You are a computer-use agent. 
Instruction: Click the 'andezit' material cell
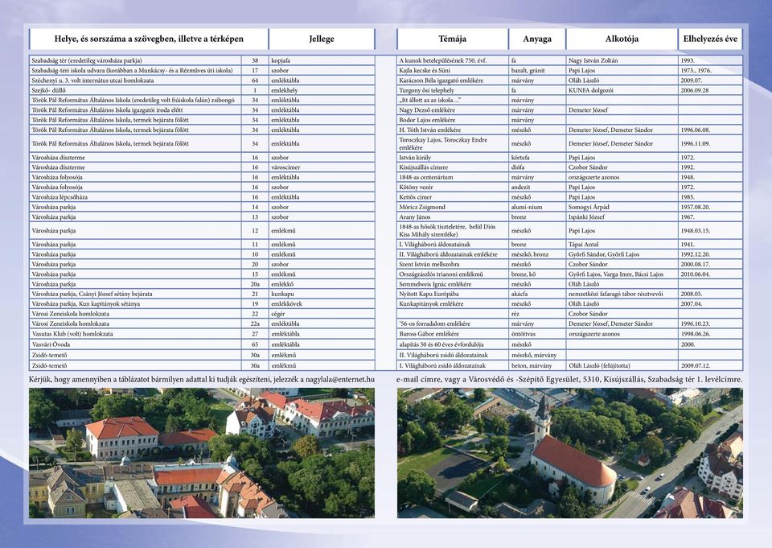pos(537,187)
